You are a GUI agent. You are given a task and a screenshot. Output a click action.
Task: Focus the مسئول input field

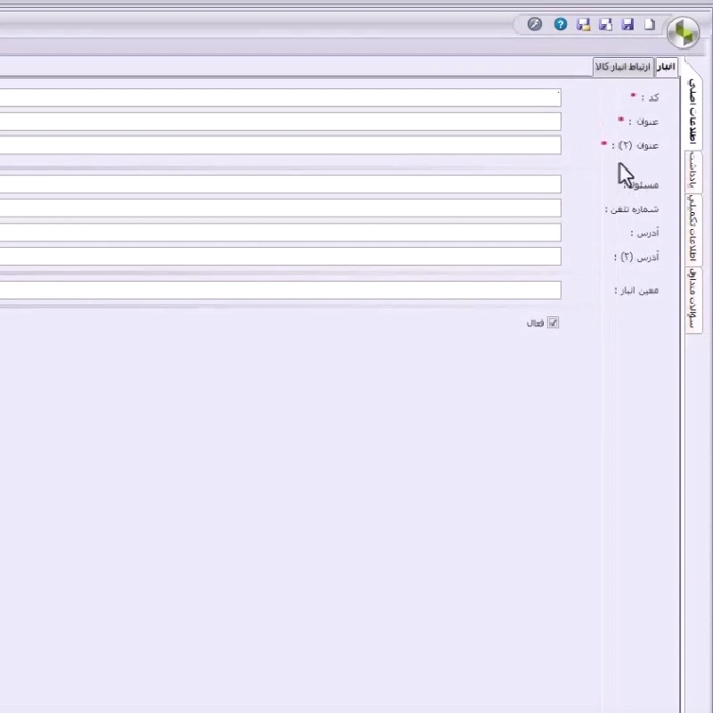[281, 184]
